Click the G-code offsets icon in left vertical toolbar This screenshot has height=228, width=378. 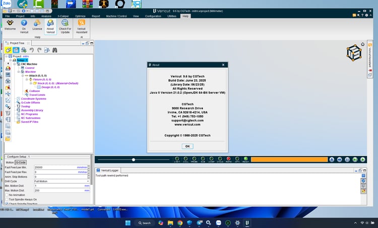(8, 106)
